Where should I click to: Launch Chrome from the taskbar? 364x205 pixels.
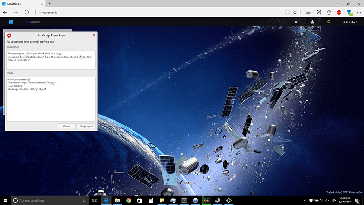128,200
